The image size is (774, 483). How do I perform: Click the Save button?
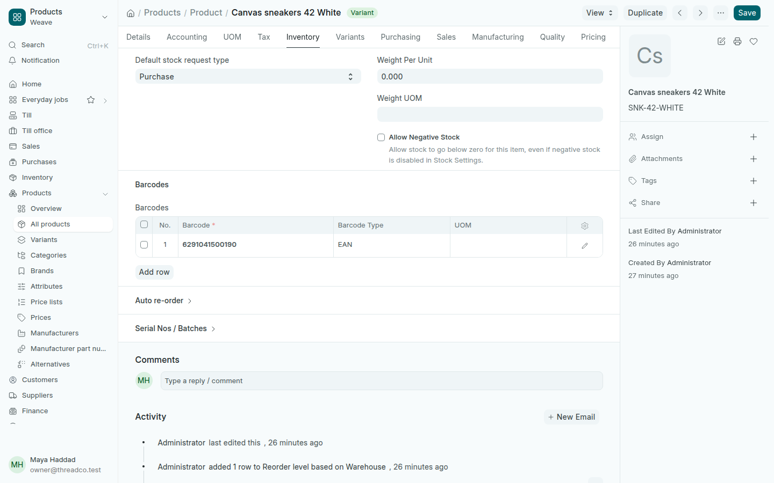pyautogui.click(x=747, y=13)
